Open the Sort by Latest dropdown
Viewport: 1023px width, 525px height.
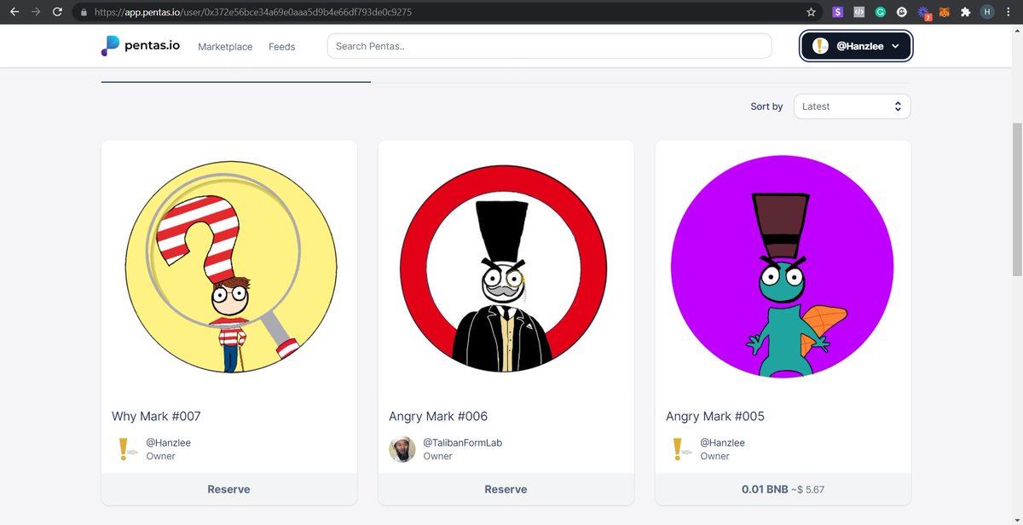point(852,107)
